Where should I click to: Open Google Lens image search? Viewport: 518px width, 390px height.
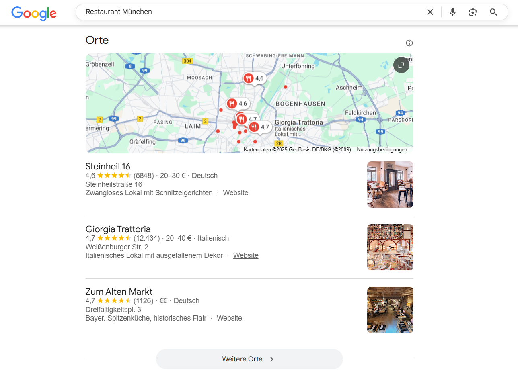tap(473, 12)
